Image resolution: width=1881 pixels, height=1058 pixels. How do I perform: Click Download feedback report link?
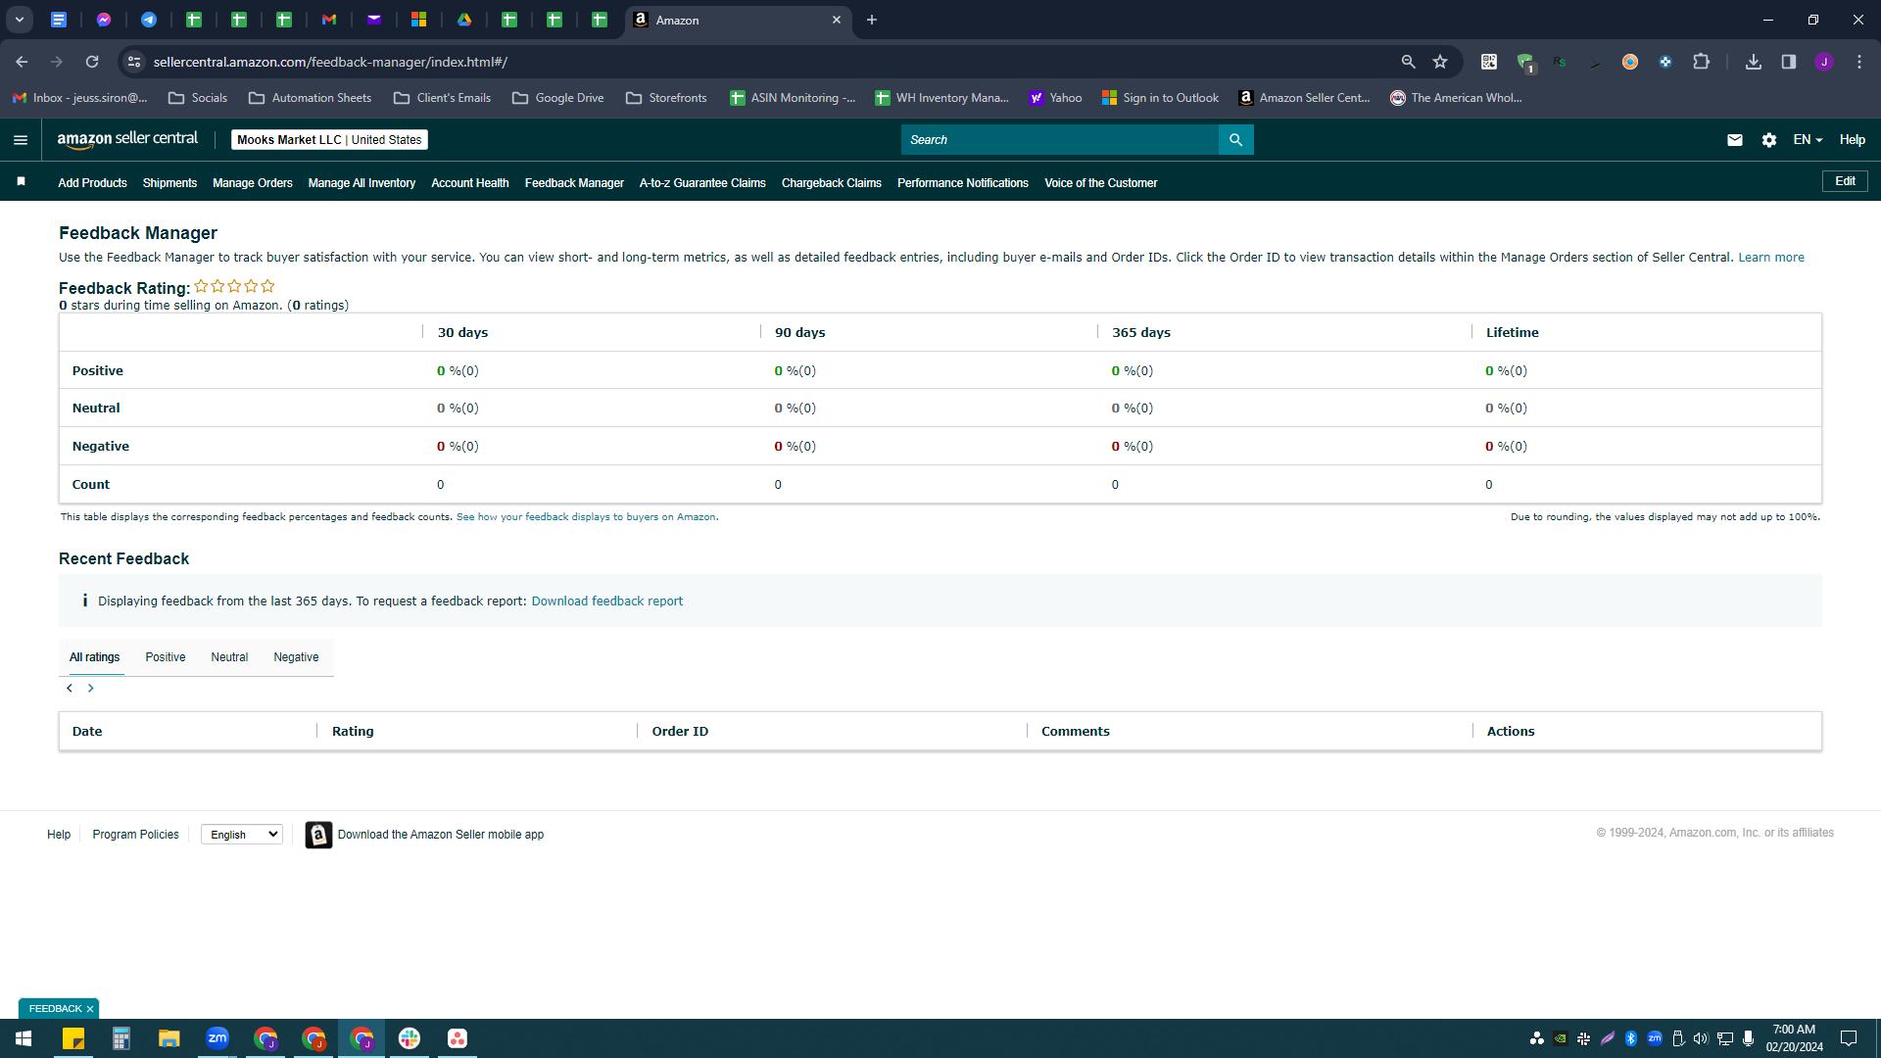pos(607,601)
